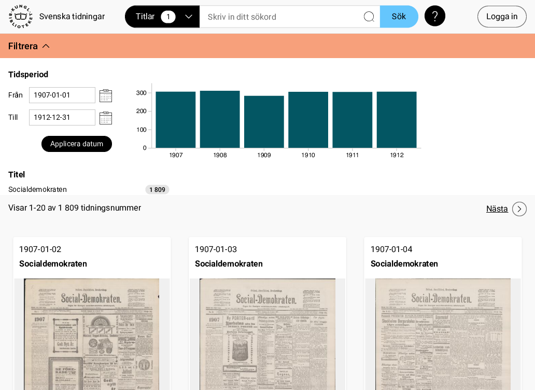Viewport: 535px width, 390px height.
Task: Click the Från date input field
Action: click(x=62, y=95)
